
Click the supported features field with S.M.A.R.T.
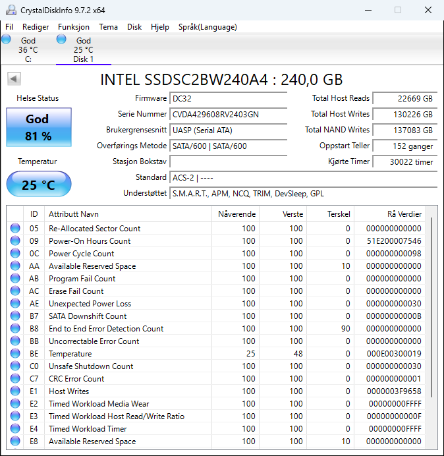click(x=303, y=193)
